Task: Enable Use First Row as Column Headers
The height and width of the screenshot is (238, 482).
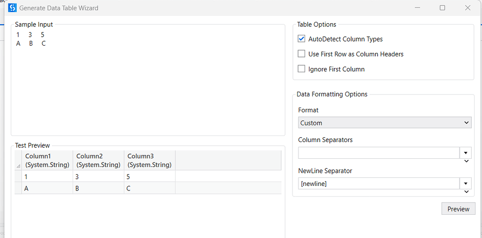Action: (x=302, y=54)
